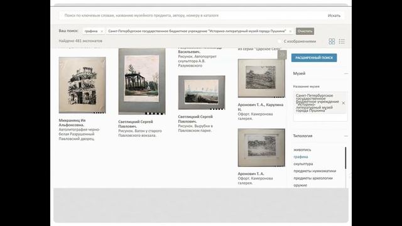
Task: Remove the 'графика' search filter tag
Action: point(102,31)
